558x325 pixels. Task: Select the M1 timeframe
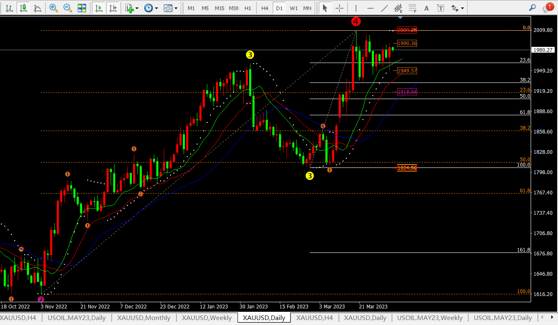[191, 8]
